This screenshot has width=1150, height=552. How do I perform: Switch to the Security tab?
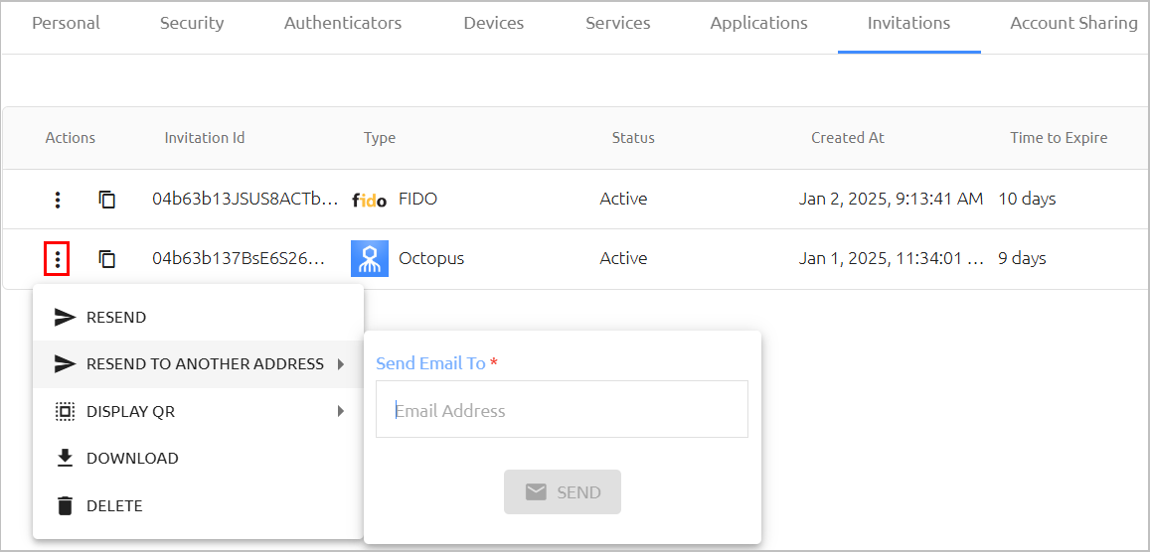192,23
